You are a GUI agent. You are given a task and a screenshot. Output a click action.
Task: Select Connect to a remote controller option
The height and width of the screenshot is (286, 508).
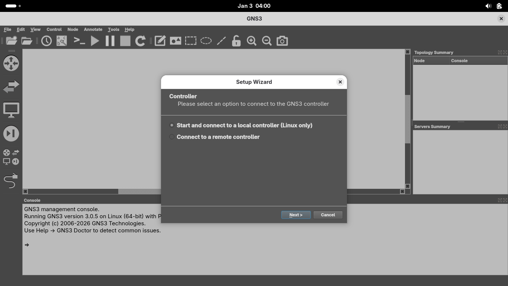click(172, 137)
